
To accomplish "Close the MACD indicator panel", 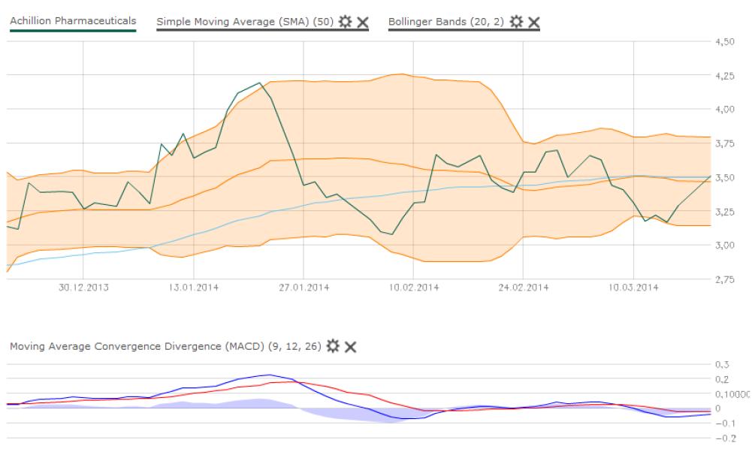I will 350,346.
